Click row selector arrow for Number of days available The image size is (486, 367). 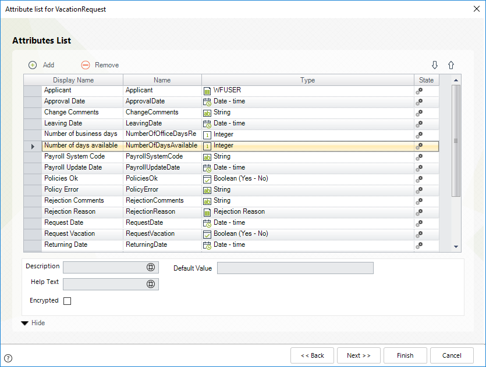[33, 146]
